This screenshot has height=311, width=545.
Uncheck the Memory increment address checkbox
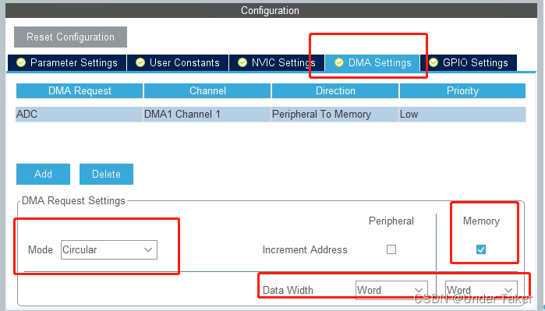(x=481, y=249)
